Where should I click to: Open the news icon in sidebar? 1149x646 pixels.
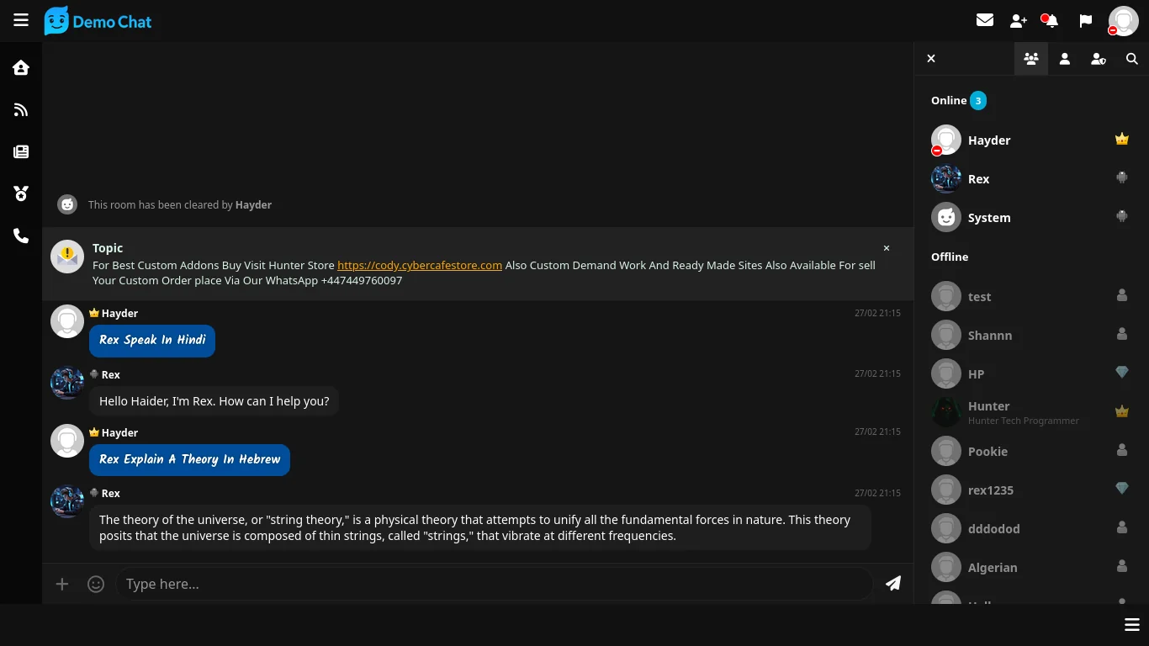pos(21,152)
